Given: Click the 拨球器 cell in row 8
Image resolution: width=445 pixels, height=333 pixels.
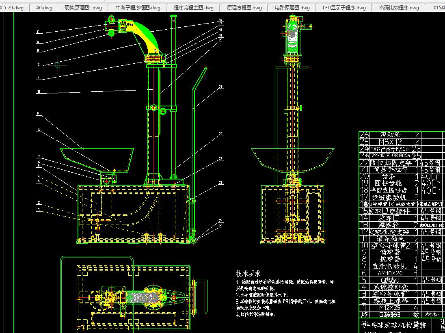Looking at the screenshot, I should pos(390,259).
